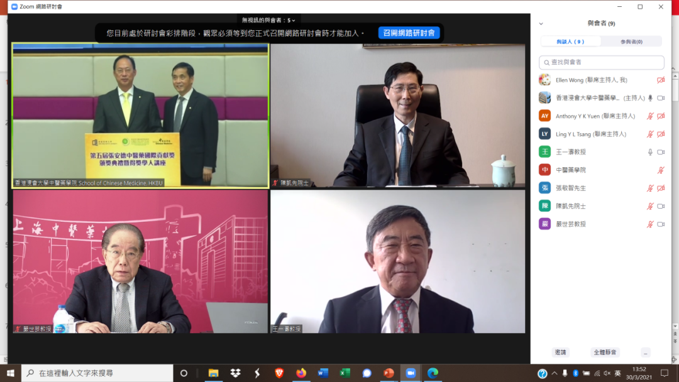The width and height of the screenshot is (679, 382).
Task: Click 嚴世芸教授's muted microphone icon
Action: pos(651,224)
